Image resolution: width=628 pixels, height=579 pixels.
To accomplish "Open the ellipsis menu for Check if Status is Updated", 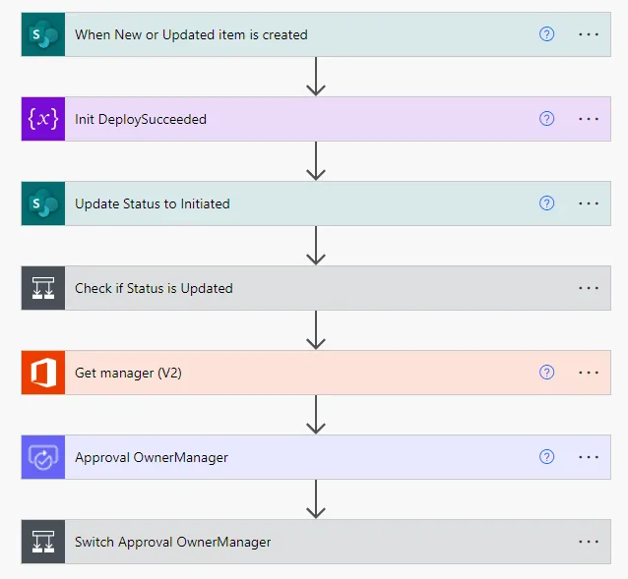I will click(589, 288).
